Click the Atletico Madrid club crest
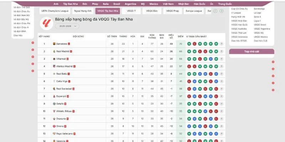285x142 pixels. [54, 66]
